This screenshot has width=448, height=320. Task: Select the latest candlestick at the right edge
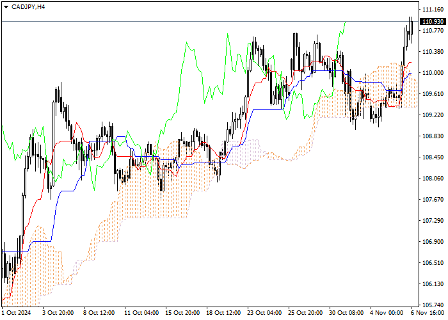click(412, 29)
